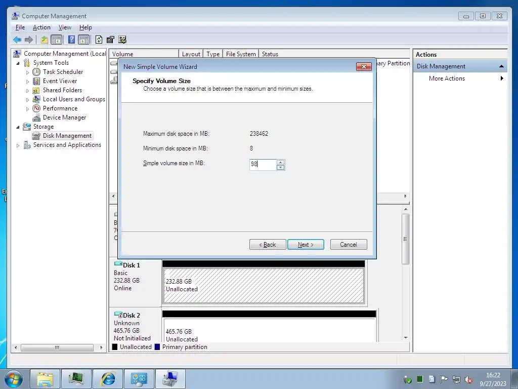The width and height of the screenshot is (518, 389).
Task: Open Device Manager in the tree
Action: [64, 118]
